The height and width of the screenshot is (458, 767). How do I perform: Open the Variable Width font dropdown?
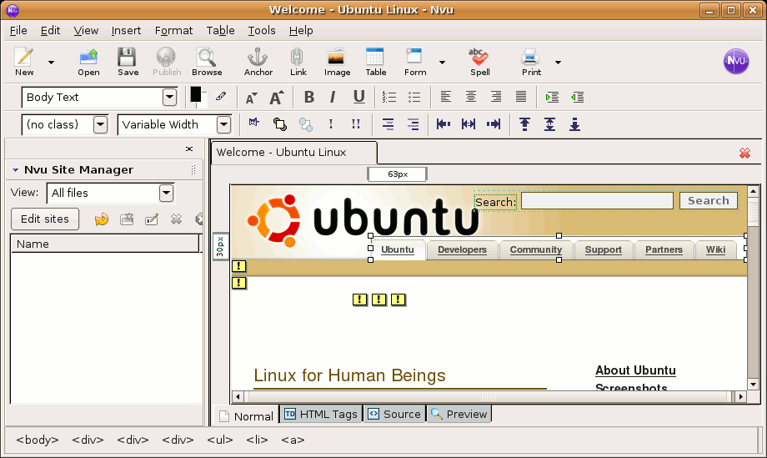223,124
